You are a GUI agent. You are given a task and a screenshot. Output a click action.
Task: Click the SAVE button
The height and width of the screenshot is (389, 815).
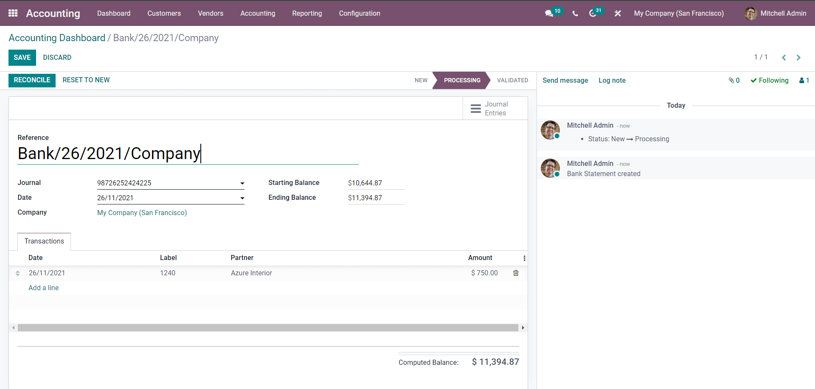22,58
